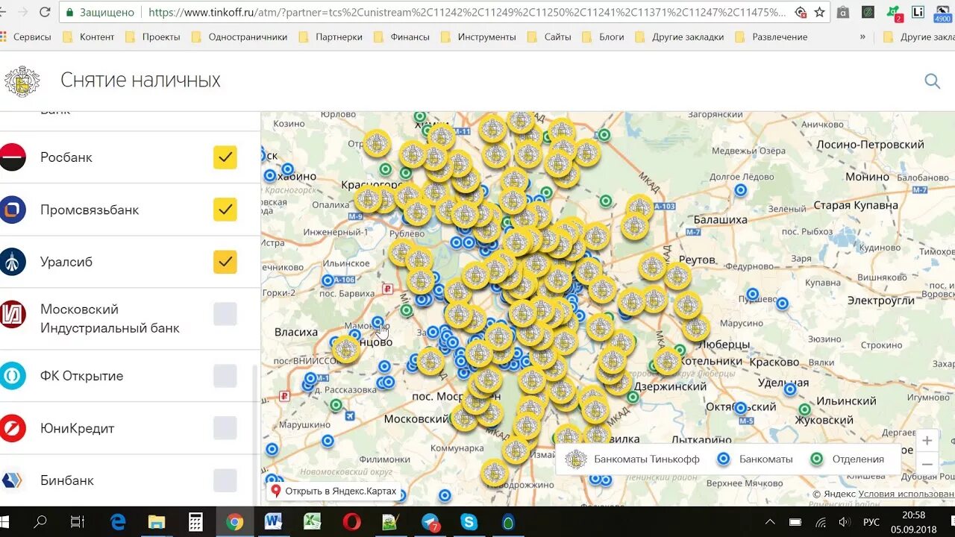Check the Московский Индустриальный банк checkbox
Viewport: 955px width, 537px height.
pyautogui.click(x=225, y=314)
